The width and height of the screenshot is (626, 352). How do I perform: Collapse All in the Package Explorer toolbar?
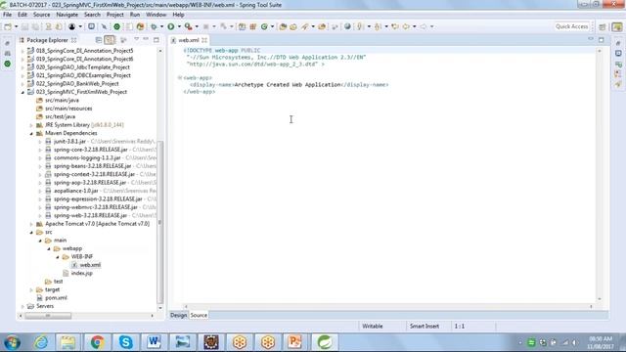(99, 40)
